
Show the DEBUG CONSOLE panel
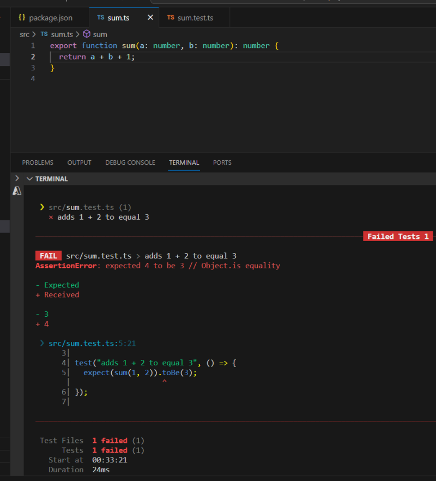coord(130,163)
